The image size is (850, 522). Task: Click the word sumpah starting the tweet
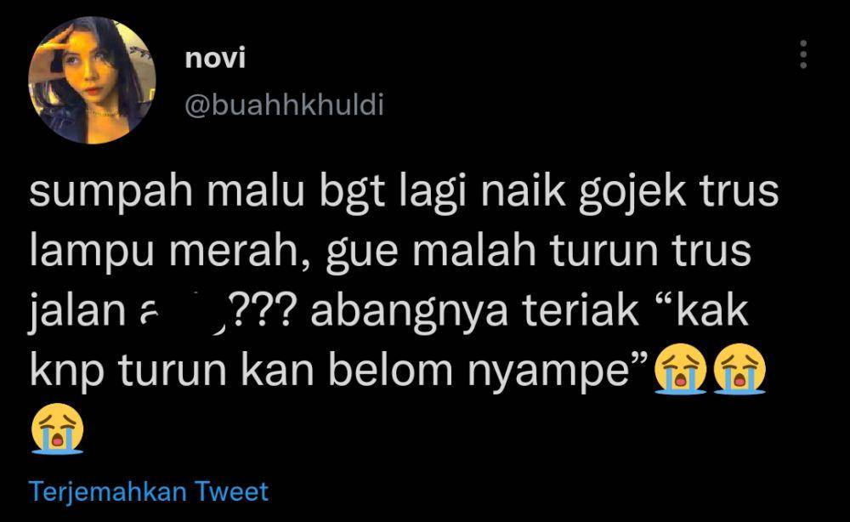click(x=111, y=194)
